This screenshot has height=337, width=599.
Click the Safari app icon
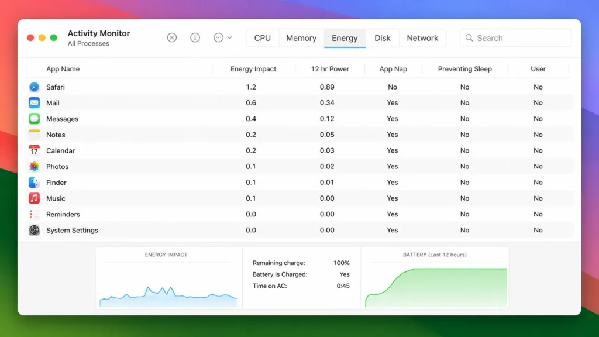(34, 87)
